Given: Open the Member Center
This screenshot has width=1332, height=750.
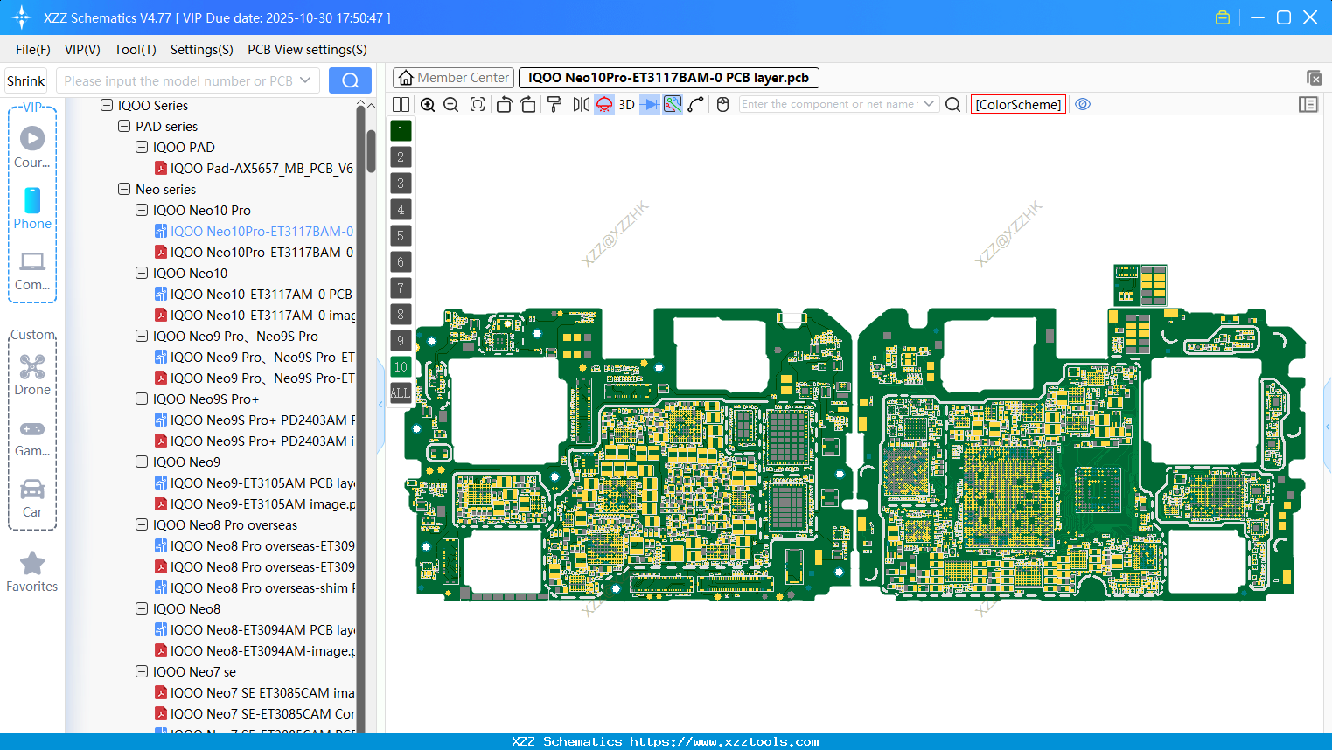Looking at the screenshot, I should coord(452,77).
